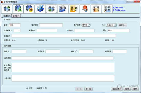Switch to the 新建客户 tab
The width and height of the screenshot is (141, 93).
tap(7, 16)
